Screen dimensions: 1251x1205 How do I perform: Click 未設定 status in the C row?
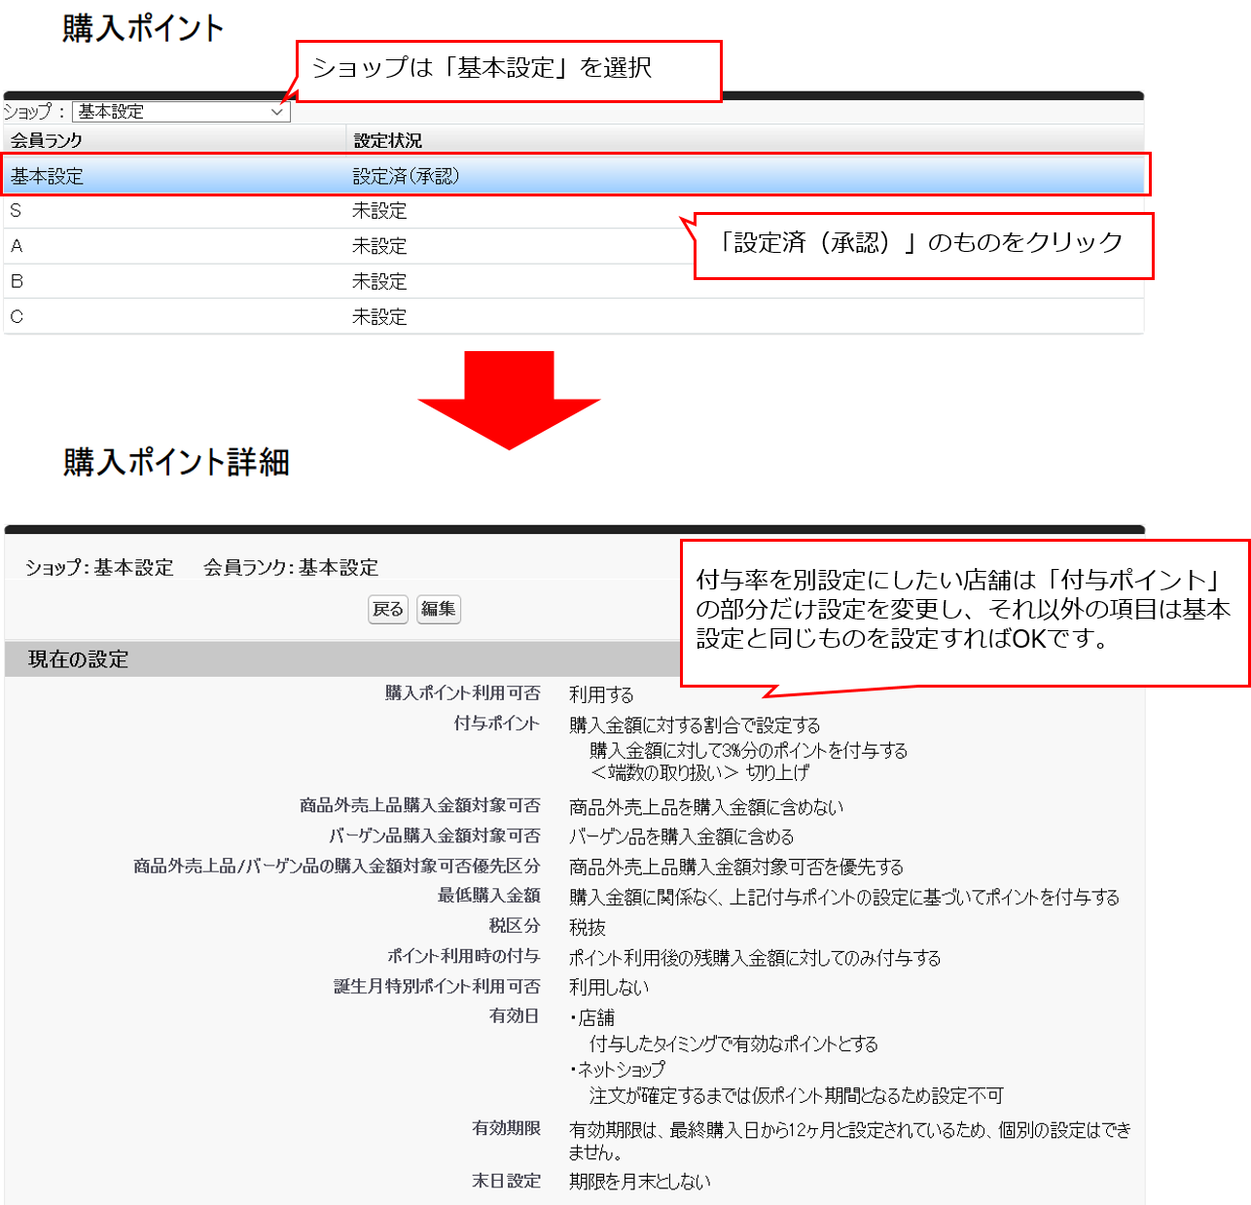(379, 316)
